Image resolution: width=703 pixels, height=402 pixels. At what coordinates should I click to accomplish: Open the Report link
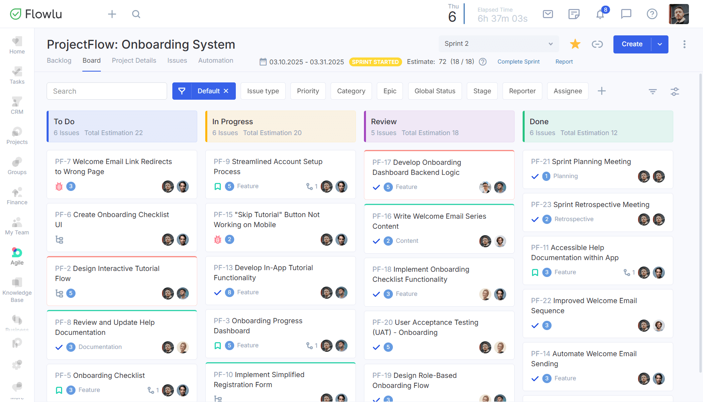(564, 62)
